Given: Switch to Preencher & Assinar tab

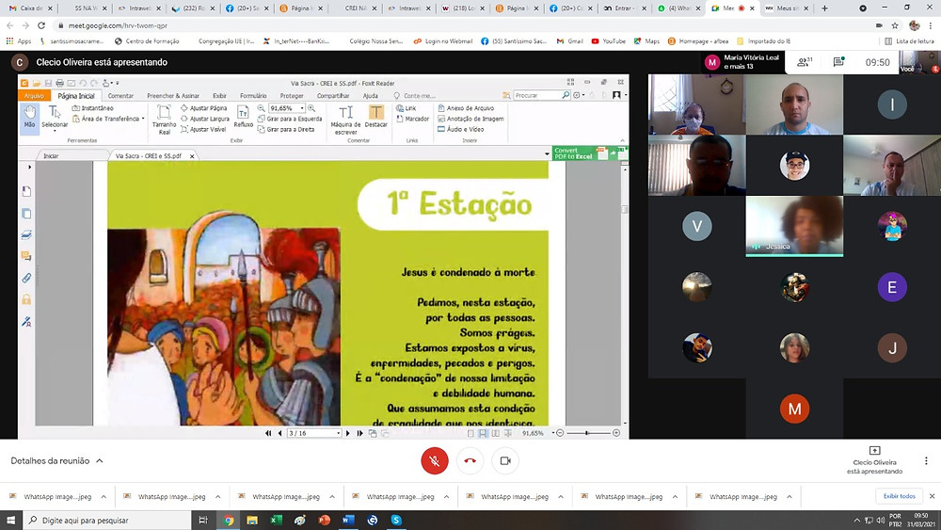Looking at the screenshot, I should pyautogui.click(x=173, y=95).
